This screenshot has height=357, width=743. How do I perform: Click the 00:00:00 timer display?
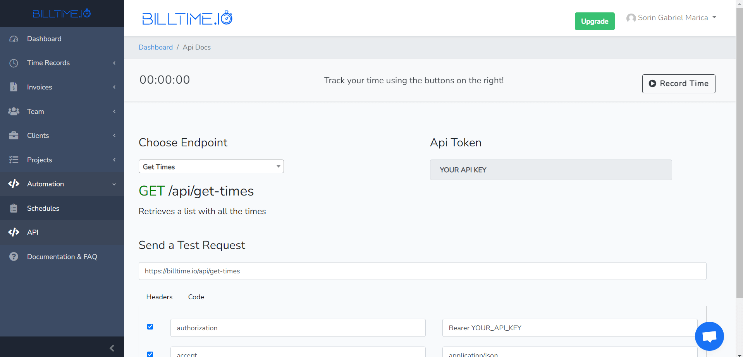coord(165,80)
